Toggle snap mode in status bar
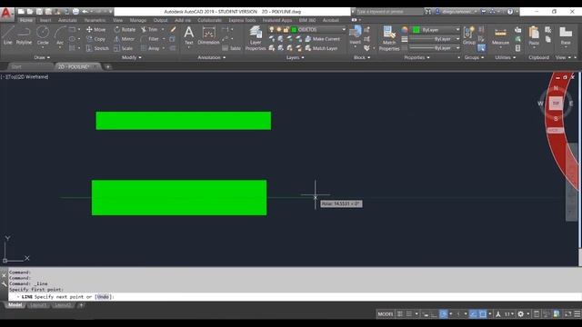The width and height of the screenshot is (582, 327). pos(409,314)
